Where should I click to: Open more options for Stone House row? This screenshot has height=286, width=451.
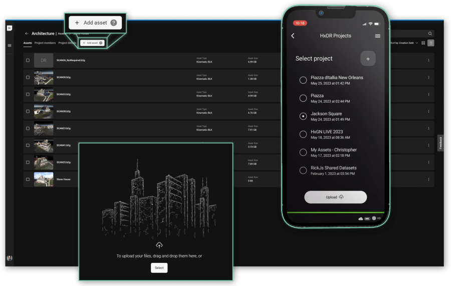(x=428, y=179)
